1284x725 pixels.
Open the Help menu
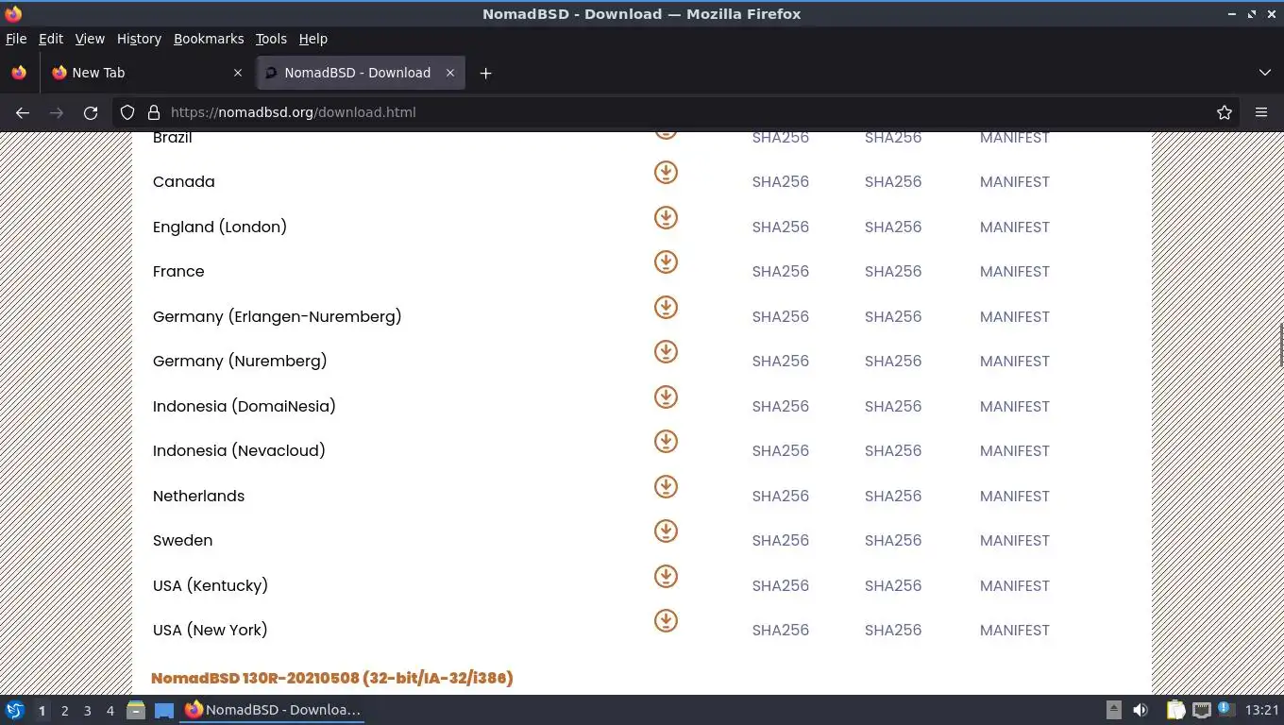[313, 39]
